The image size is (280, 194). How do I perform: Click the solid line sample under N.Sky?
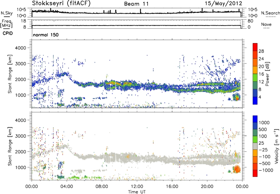pos(6,16)
